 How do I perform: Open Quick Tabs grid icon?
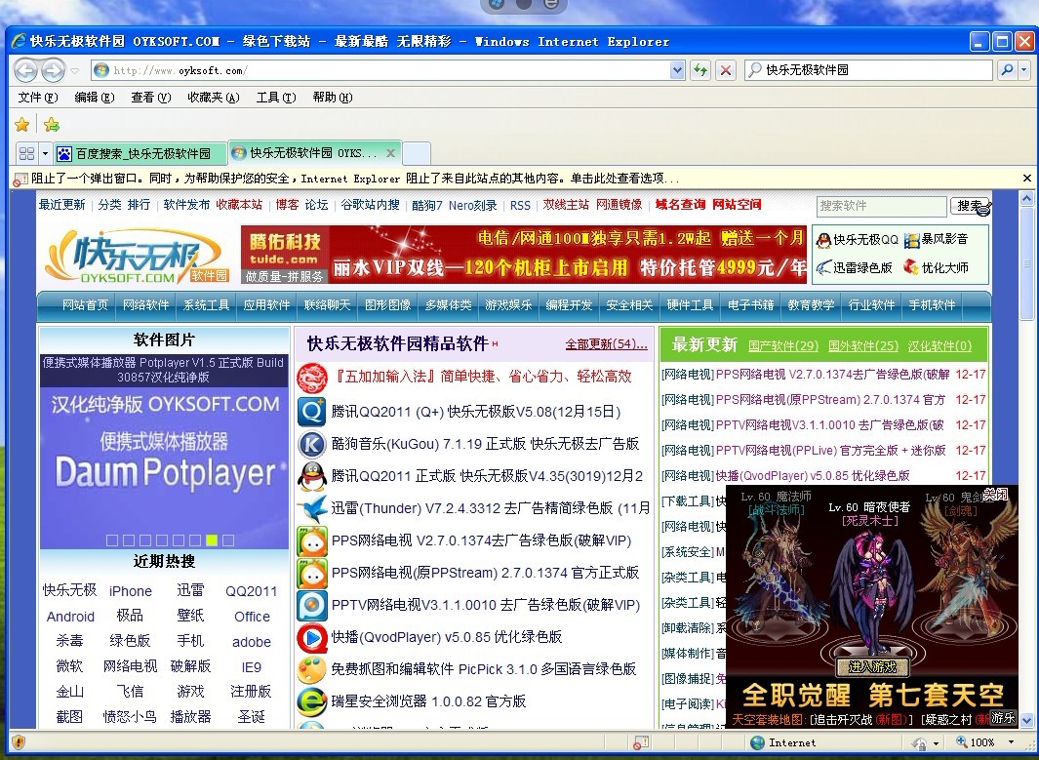tap(28, 153)
